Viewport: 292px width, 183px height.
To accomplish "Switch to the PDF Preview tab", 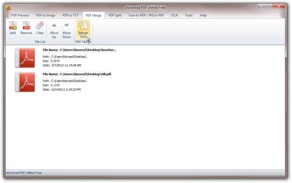I will [20, 15].
